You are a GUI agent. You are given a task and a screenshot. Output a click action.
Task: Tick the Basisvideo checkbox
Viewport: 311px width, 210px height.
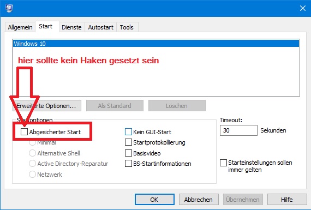[128, 153]
